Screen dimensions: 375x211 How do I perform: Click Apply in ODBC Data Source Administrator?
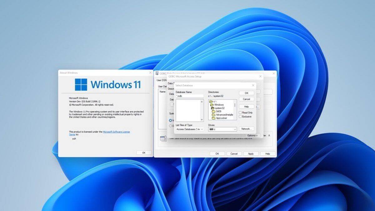(251, 154)
